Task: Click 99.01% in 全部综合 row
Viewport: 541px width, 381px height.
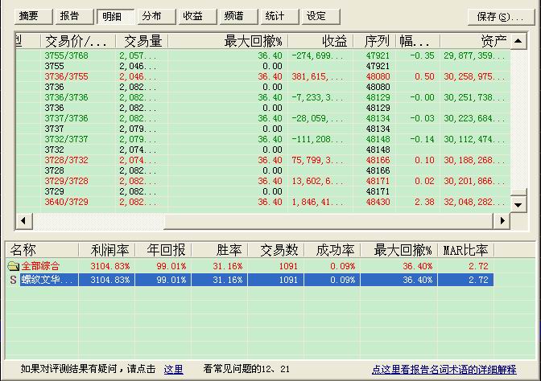Action: pyautogui.click(x=171, y=266)
